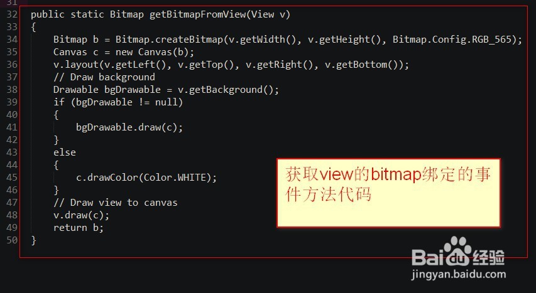Place the cursor on Bitmap.createBitmap call
This screenshot has width=536, height=293.
[x=169, y=40]
